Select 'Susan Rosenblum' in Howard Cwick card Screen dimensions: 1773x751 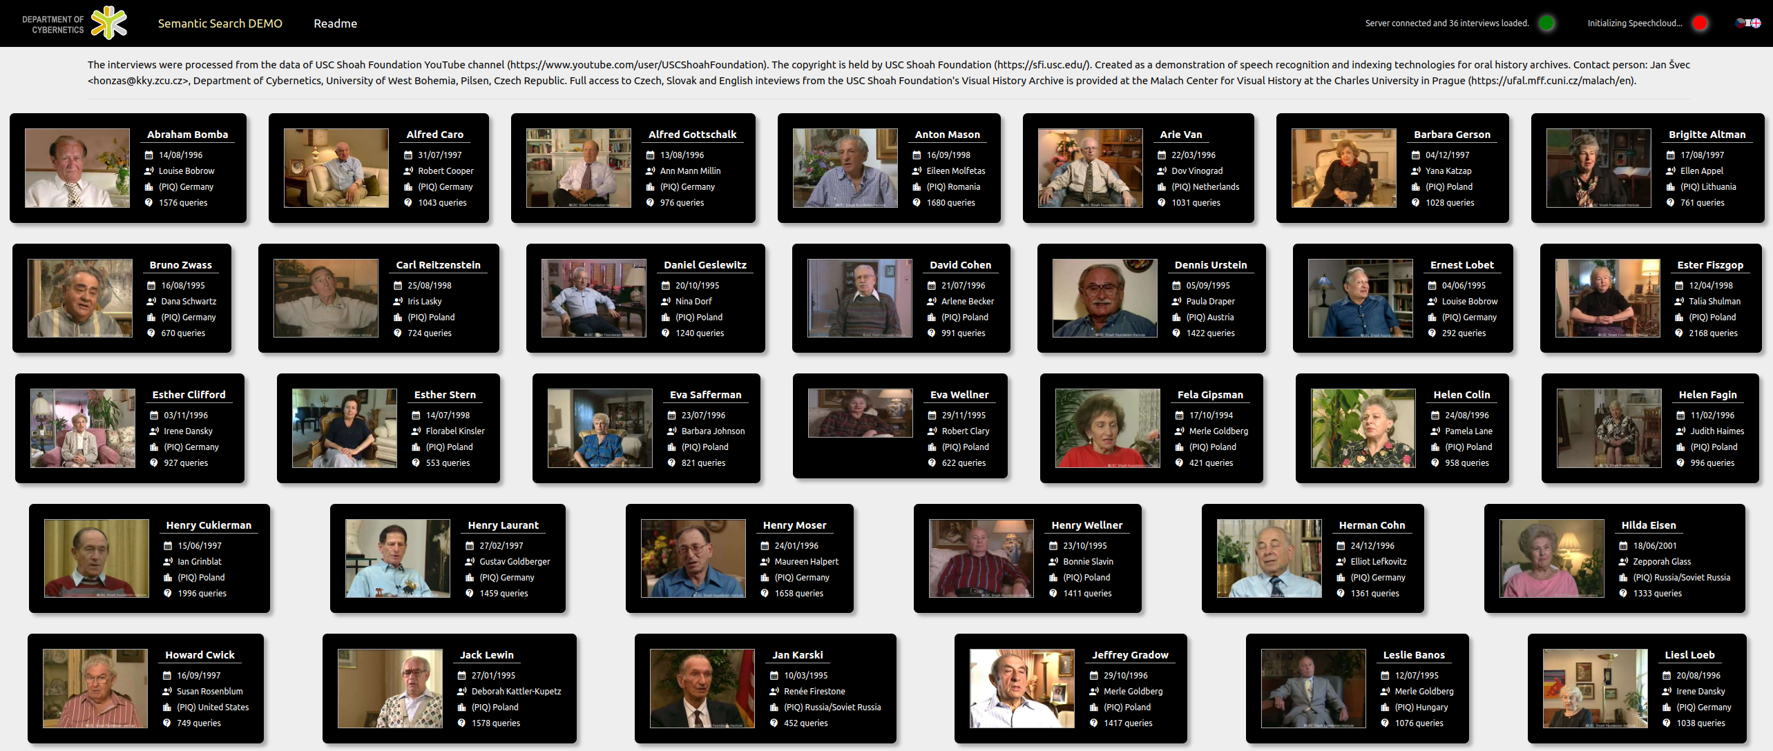[x=209, y=692]
